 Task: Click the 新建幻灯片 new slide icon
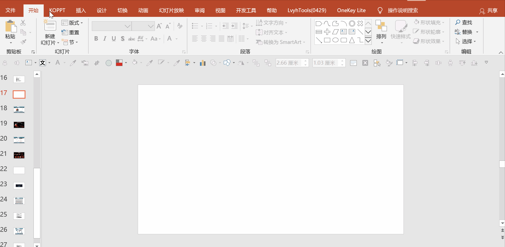pyautogui.click(x=50, y=26)
